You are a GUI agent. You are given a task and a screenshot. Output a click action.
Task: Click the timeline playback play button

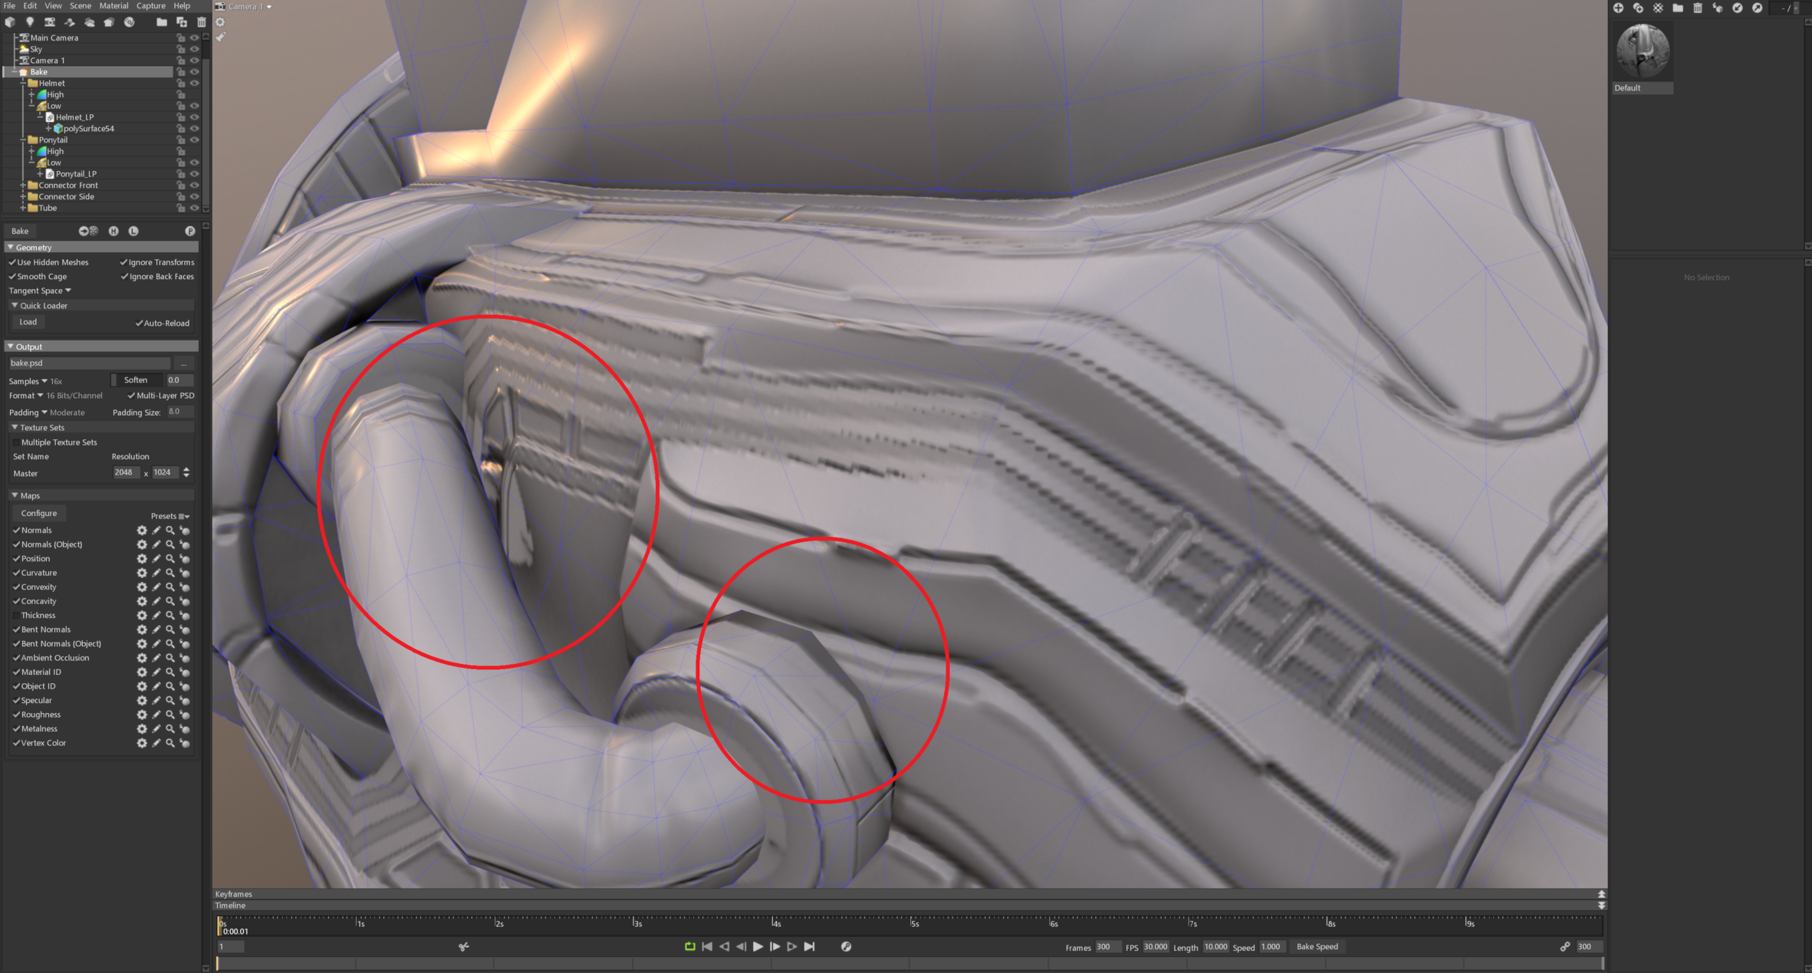(x=758, y=945)
